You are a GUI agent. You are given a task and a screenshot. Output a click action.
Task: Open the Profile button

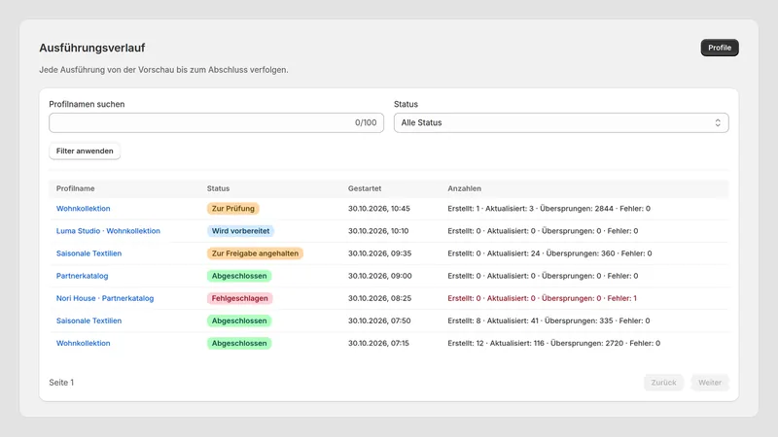[720, 48]
